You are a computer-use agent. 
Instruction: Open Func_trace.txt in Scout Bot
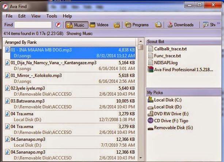tap(167, 56)
